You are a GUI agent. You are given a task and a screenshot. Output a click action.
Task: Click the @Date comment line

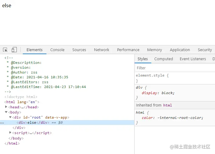(x=37, y=77)
